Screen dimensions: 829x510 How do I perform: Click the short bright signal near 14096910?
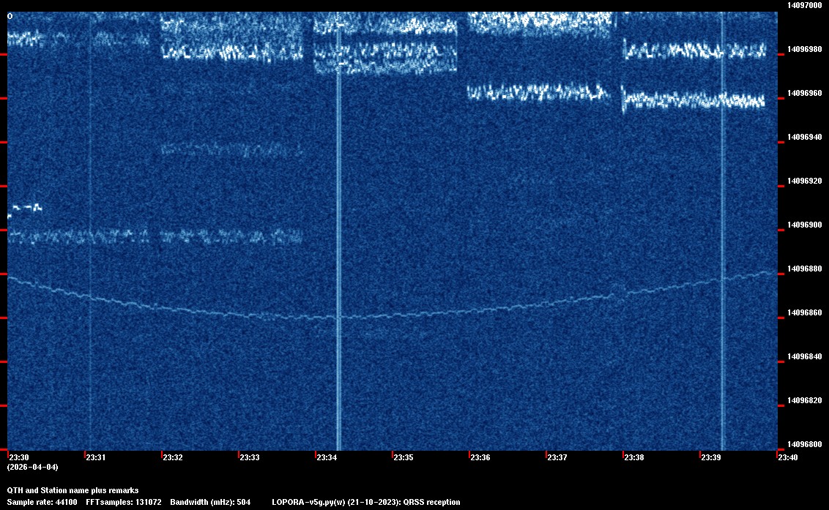pyautogui.click(x=25, y=210)
